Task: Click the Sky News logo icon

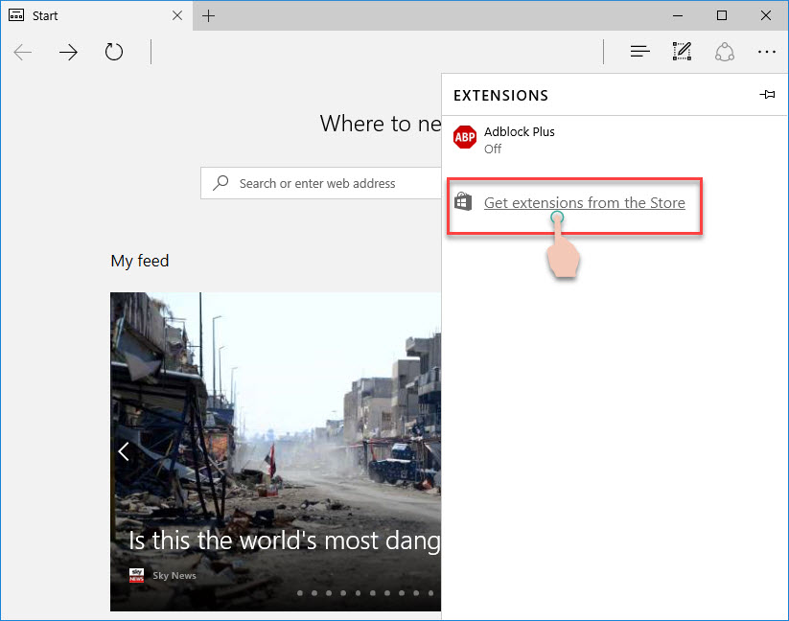Action: coord(136,575)
